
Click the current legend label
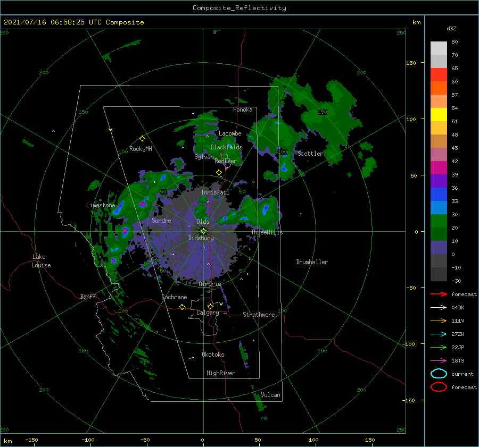pyautogui.click(x=463, y=374)
